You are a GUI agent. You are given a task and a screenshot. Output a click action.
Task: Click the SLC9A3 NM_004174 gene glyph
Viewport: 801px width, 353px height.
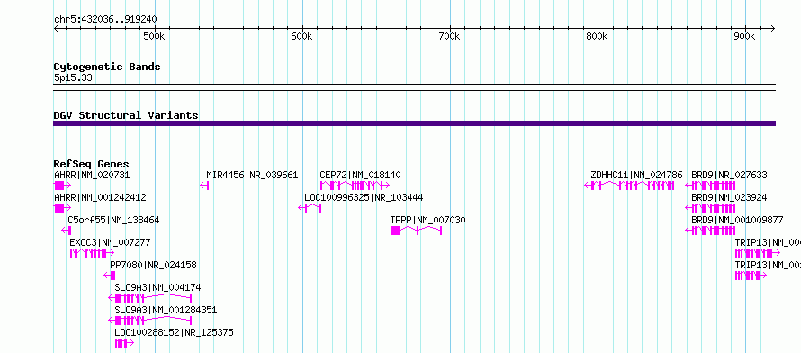click(149, 298)
